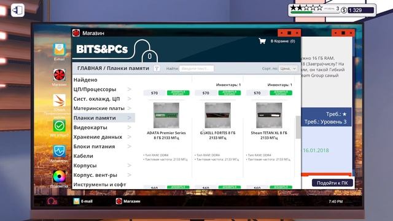Select Материнские платы category
Viewport: 393px width, 221px height.
99,108
